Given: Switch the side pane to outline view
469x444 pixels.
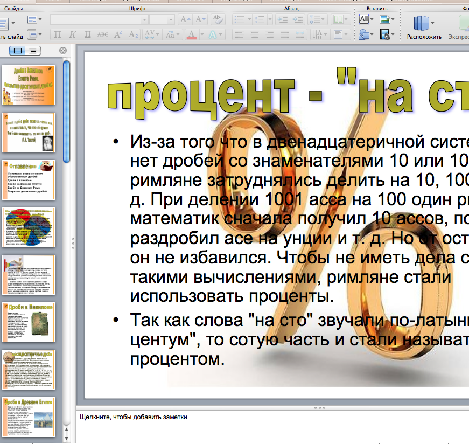Looking at the screenshot, I should click(x=33, y=51).
